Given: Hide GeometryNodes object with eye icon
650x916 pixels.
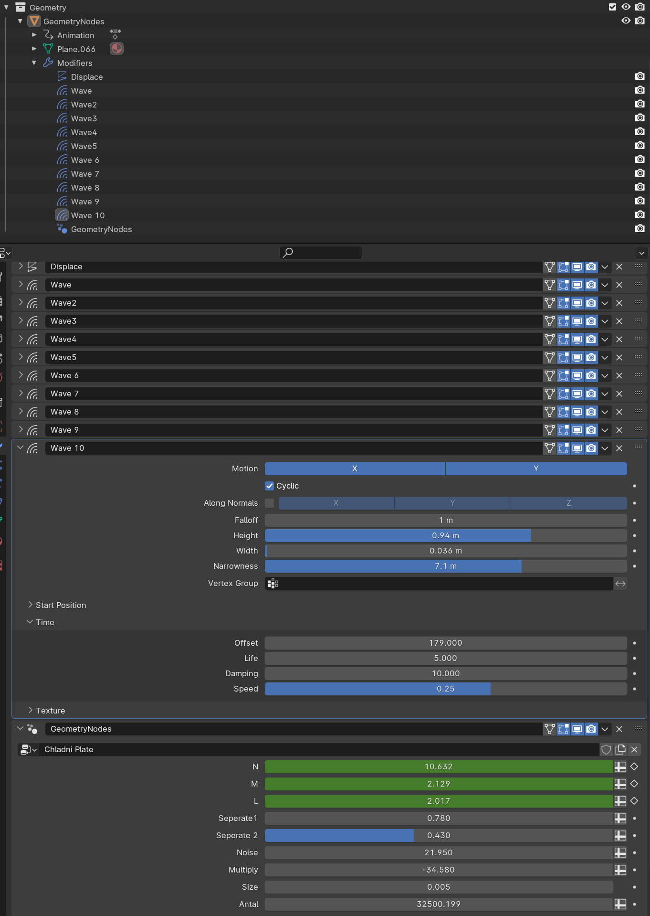Looking at the screenshot, I should [626, 21].
